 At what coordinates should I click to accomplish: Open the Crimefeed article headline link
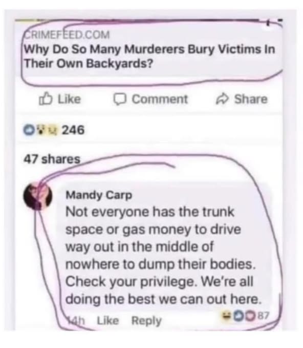point(149,56)
